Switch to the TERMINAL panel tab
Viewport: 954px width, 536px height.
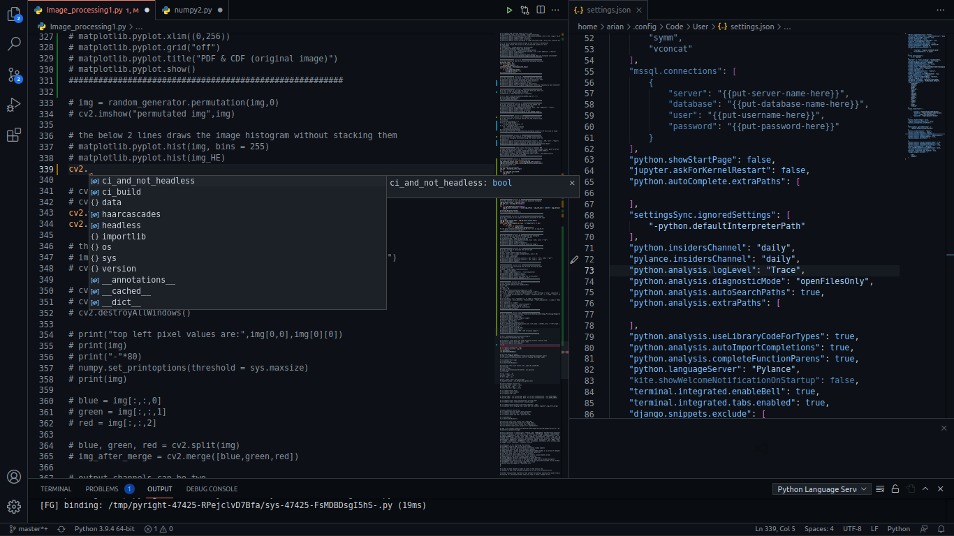(56, 489)
